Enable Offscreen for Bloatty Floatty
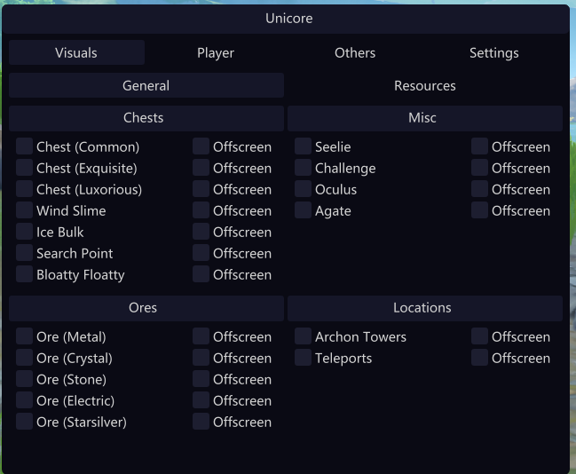Image resolution: width=576 pixels, height=474 pixels. [201, 274]
